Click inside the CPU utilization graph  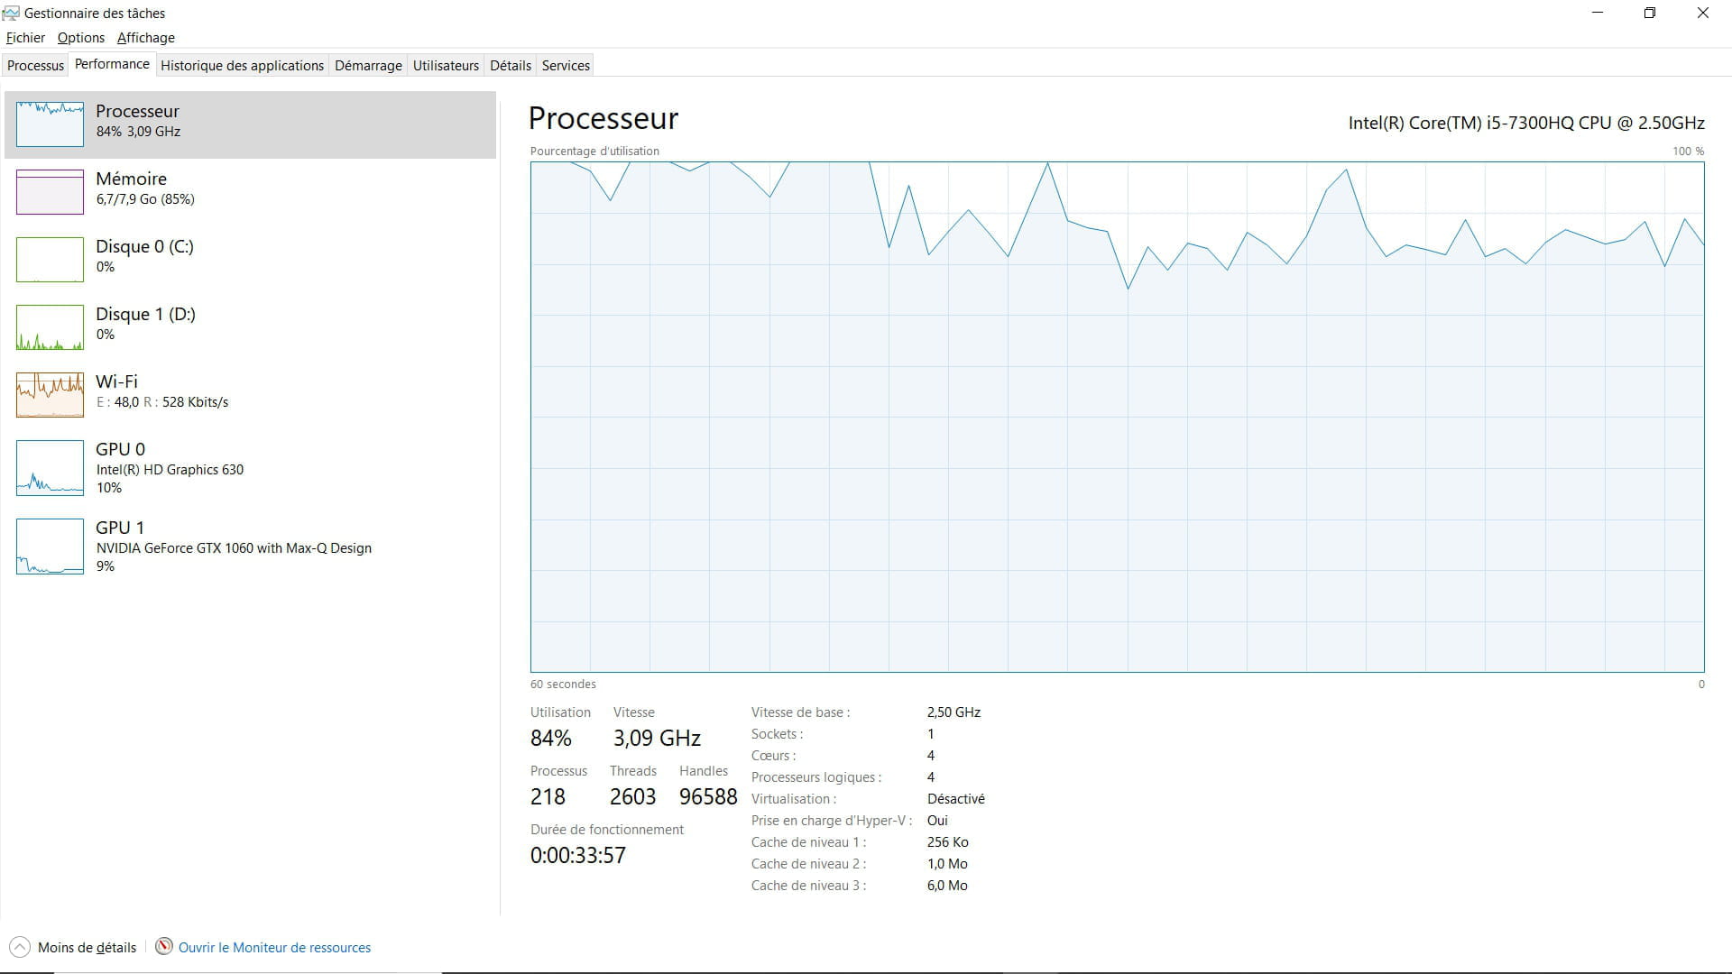[1117, 451]
